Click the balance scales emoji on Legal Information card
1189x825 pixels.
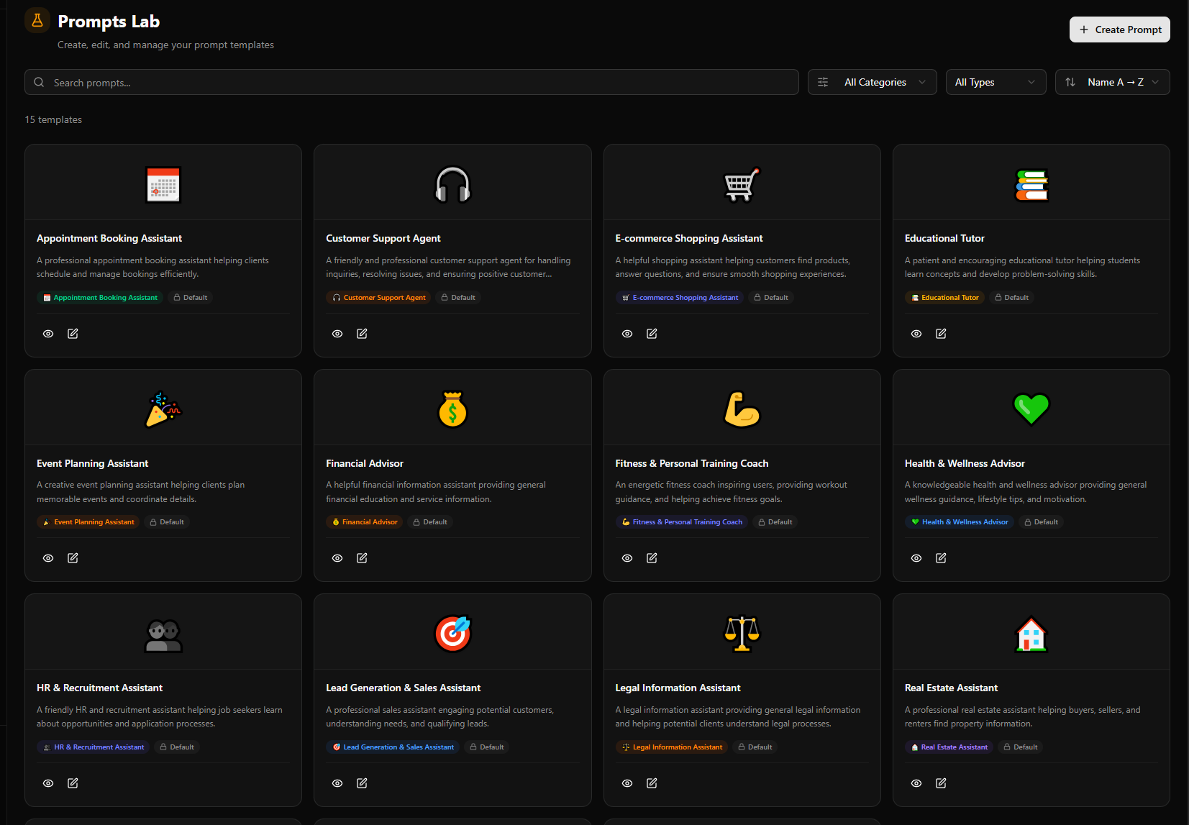(742, 634)
